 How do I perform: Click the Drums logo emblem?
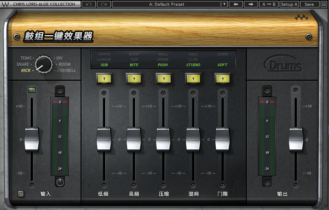283,63
